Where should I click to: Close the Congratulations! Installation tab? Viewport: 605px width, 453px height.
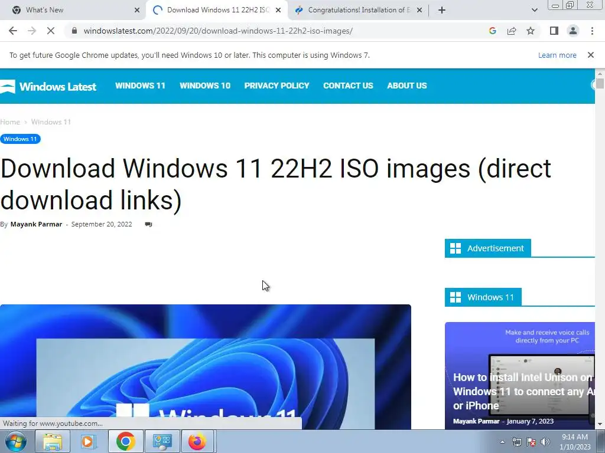[x=419, y=10]
